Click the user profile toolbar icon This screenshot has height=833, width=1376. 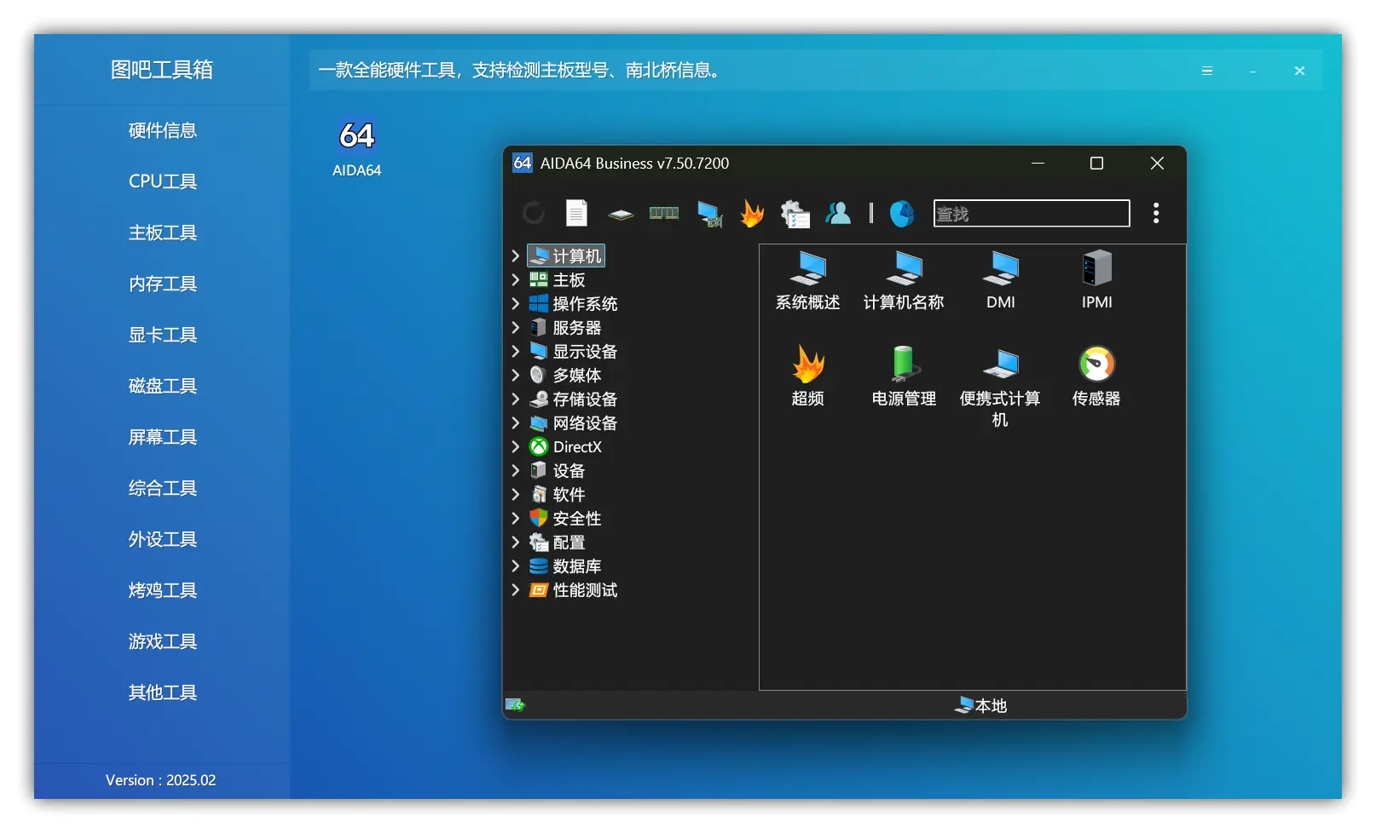pos(838,213)
